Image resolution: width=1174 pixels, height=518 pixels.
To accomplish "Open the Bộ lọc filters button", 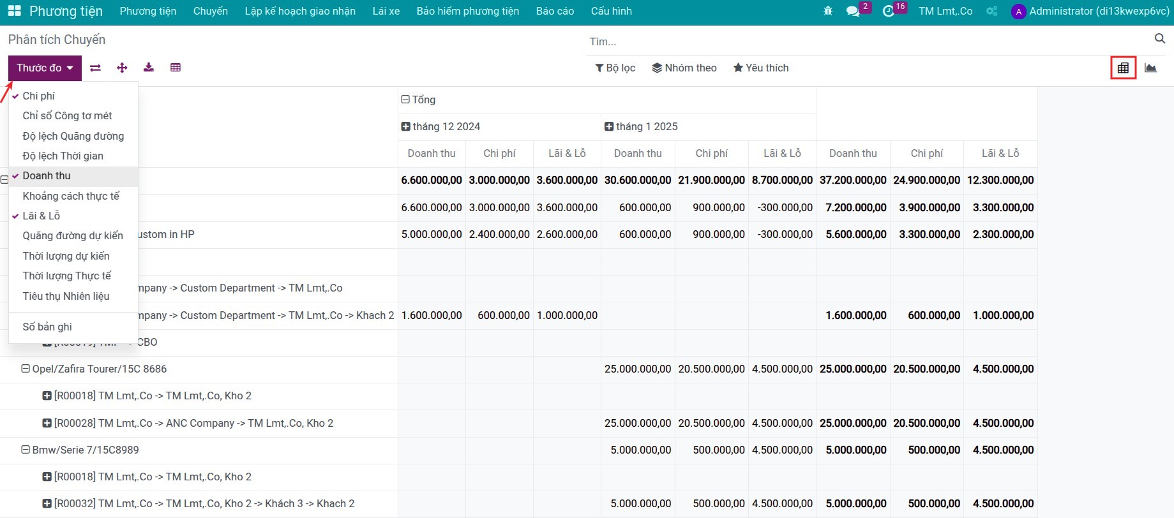I will coord(615,68).
